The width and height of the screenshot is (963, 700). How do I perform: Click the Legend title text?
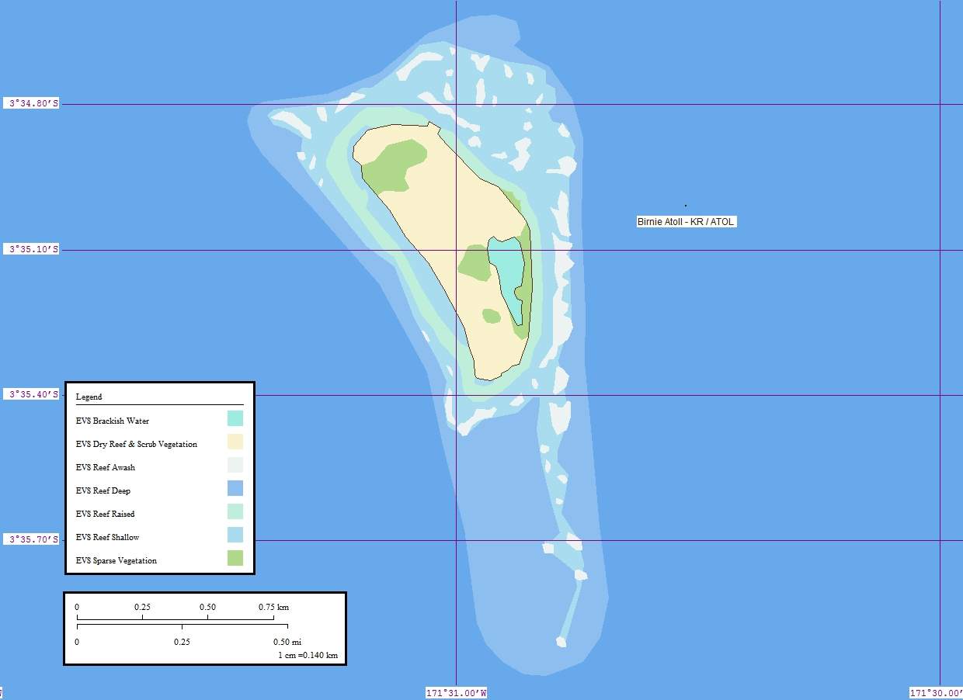coord(89,397)
